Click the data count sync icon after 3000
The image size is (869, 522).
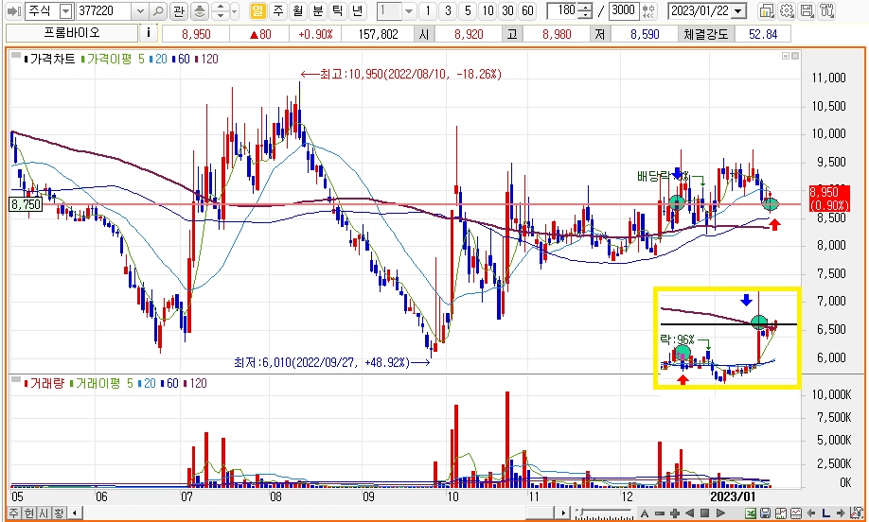647,10
